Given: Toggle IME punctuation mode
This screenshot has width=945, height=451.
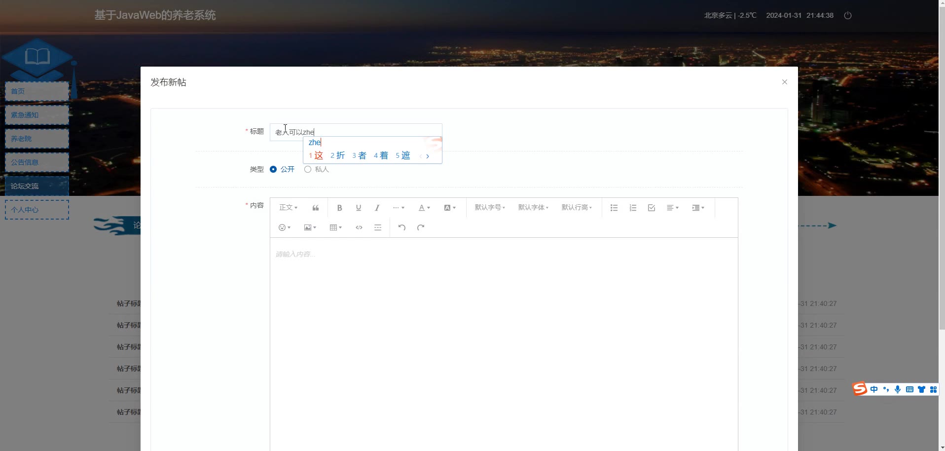Looking at the screenshot, I should [886, 389].
